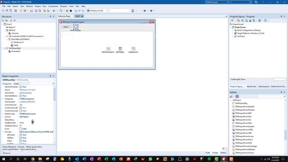Open Chrome from the taskbar
This screenshot has width=288, height=162.
(33, 159)
